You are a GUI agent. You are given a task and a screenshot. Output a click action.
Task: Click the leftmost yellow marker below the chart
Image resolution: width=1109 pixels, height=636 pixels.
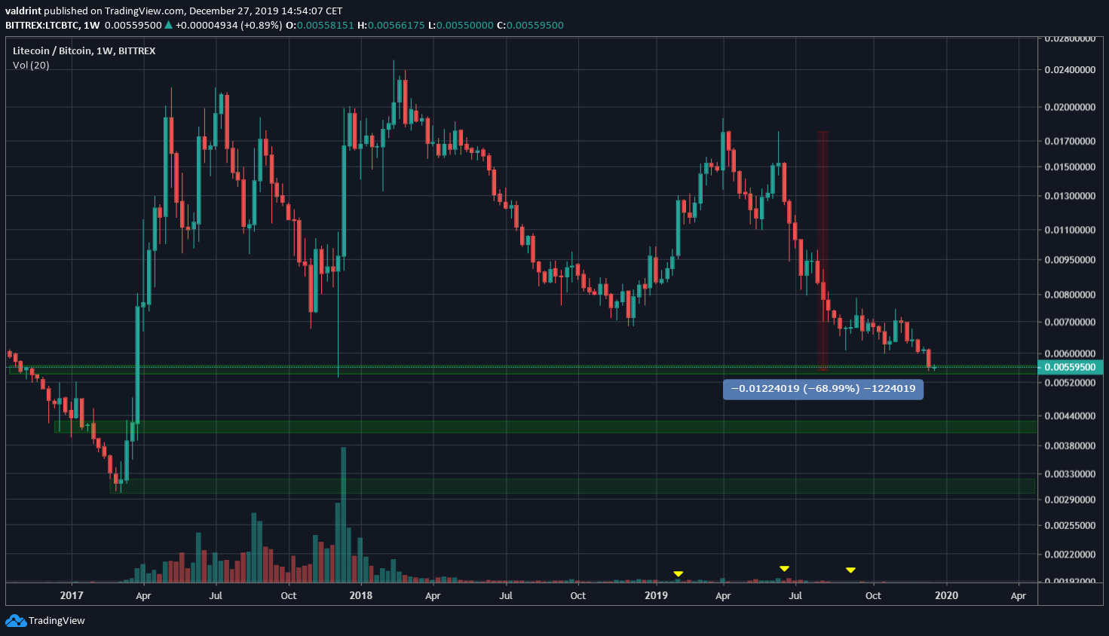click(678, 573)
